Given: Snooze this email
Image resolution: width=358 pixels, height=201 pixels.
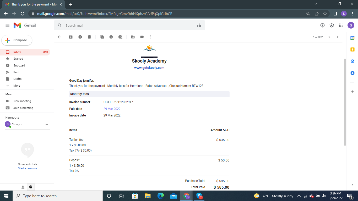Looking at the screenshot, I should coord(111,37).
